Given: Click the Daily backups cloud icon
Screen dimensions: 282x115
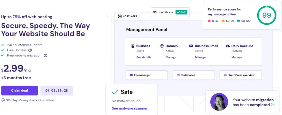Looking at the screenshot, I should pos(228,46).
